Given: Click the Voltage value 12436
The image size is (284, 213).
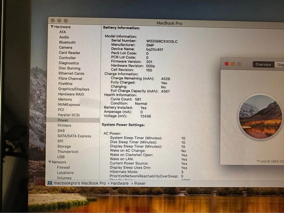Looking at the screenshot, I should [x=146, y=116].
